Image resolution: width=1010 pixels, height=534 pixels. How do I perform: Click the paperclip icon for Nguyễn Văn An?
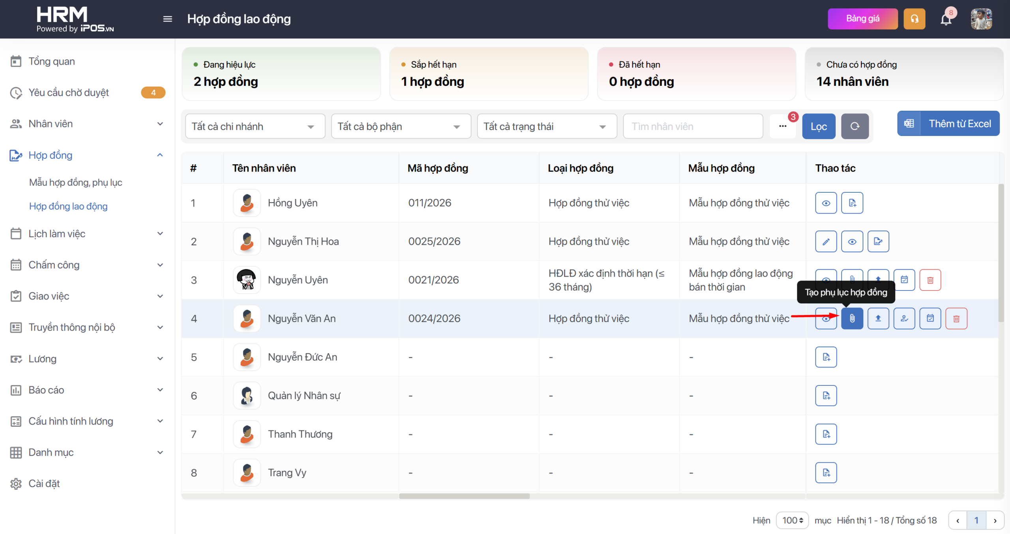pos(852,318)
